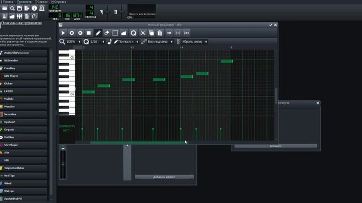
Task: Open the controller rack icon
Action: pyautogui.click(x=34, y=16)
